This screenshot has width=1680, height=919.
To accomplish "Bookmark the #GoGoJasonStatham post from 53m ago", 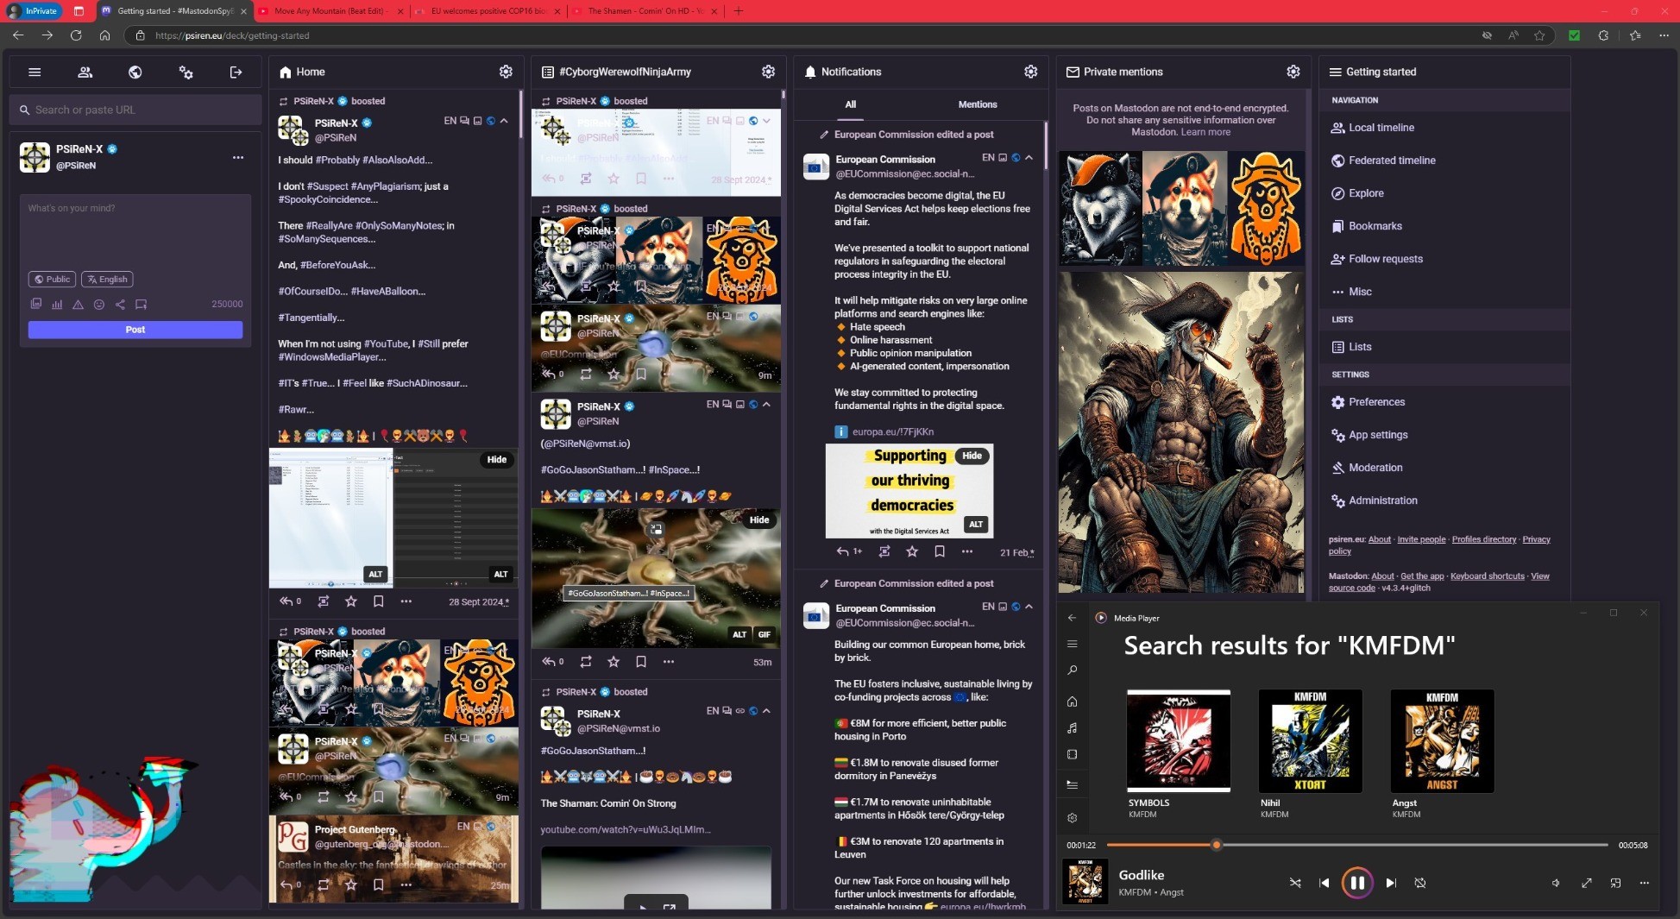I will pyautogui.click(x=640, y=662).
